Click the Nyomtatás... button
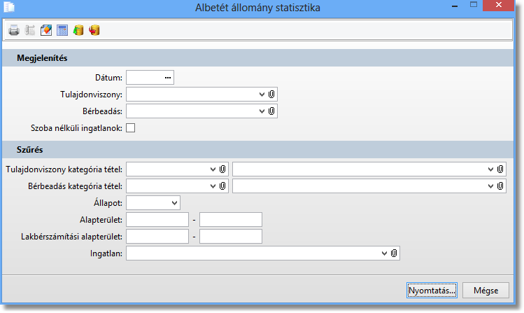Screen dimensions: 524x313 point(432,291)
